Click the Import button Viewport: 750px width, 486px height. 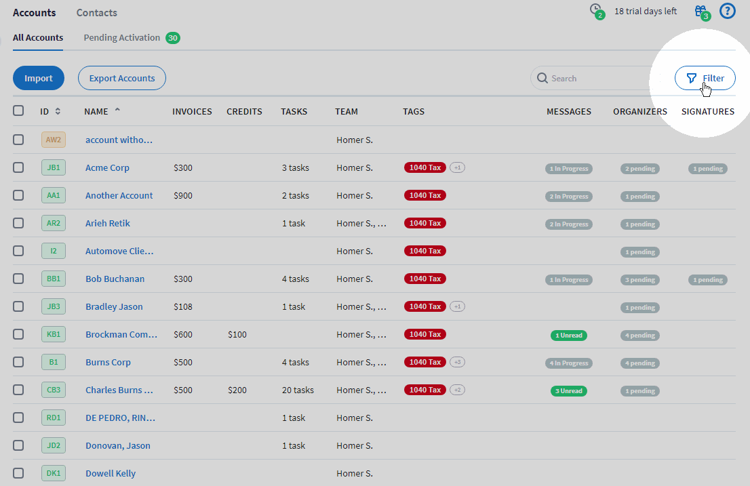point(38,78)
